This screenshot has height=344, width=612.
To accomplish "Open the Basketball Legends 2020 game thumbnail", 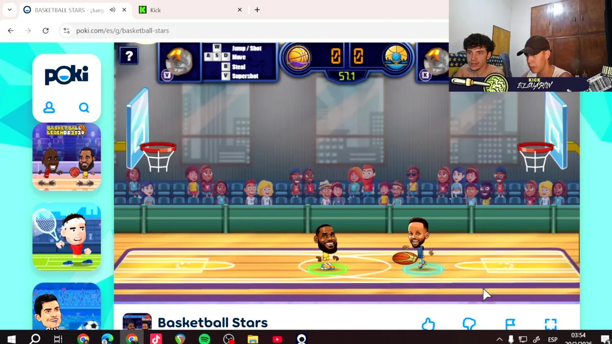I will (x=66, y=157).
